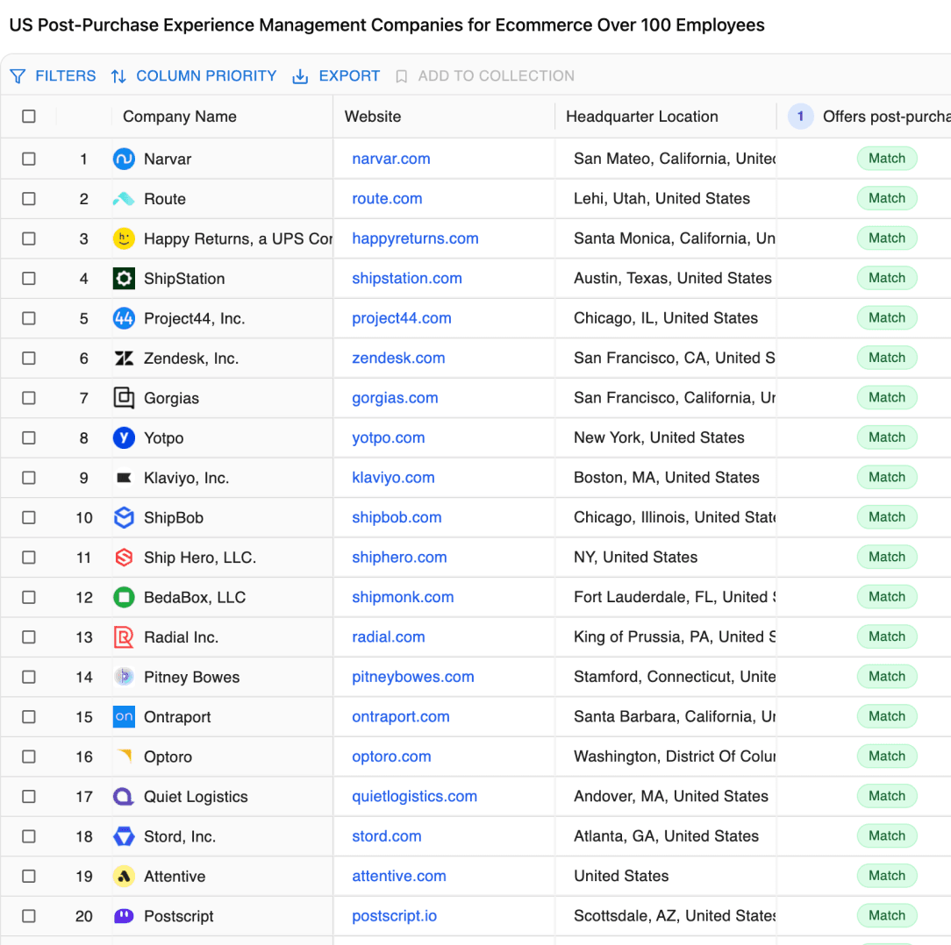Click the Column Priority sort arrows icon
This screenshot has height=945, width=951.
(118, 76)
